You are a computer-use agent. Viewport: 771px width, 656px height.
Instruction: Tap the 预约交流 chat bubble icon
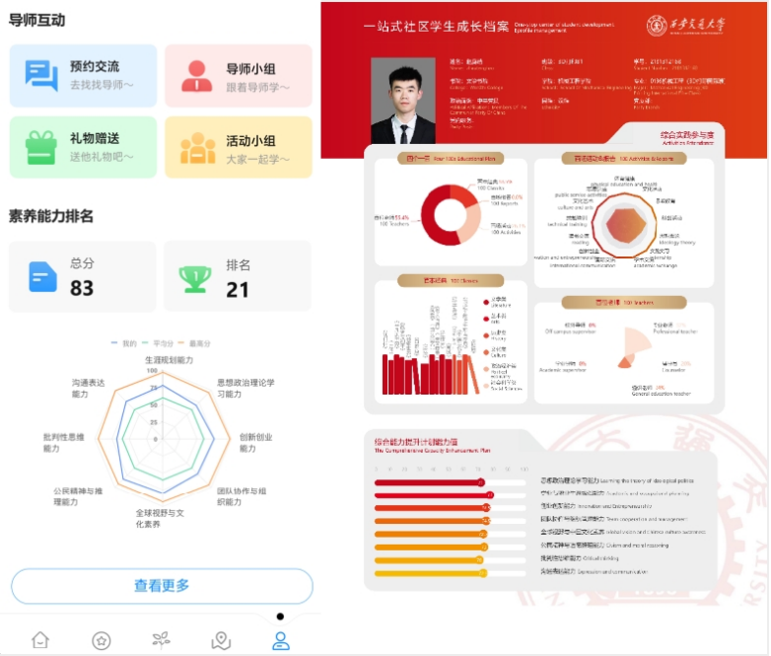click(41, 75)
